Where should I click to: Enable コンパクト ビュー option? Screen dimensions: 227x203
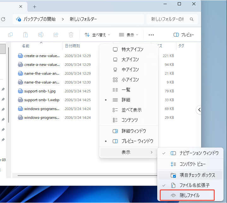[x=190, y=164]
